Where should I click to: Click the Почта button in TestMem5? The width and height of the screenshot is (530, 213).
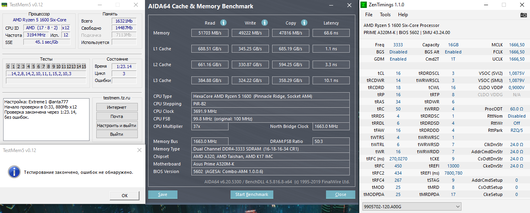click(116, 116)
